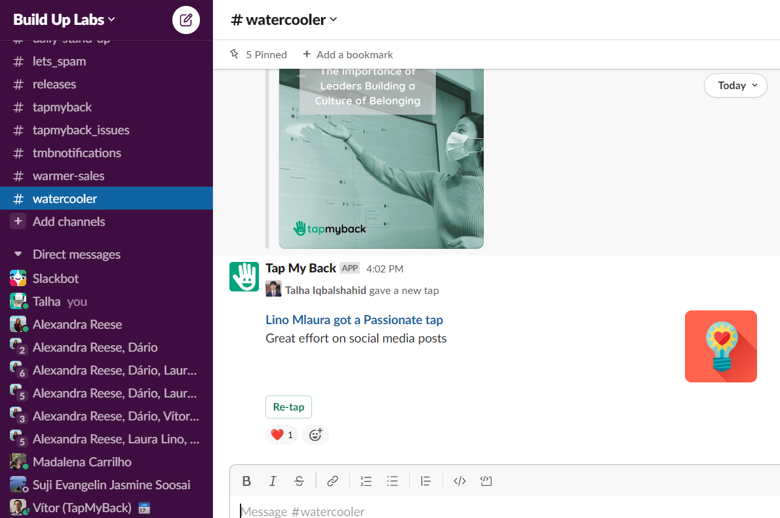Insert a code block
The image size is (780, 518).
pos(486,481)
